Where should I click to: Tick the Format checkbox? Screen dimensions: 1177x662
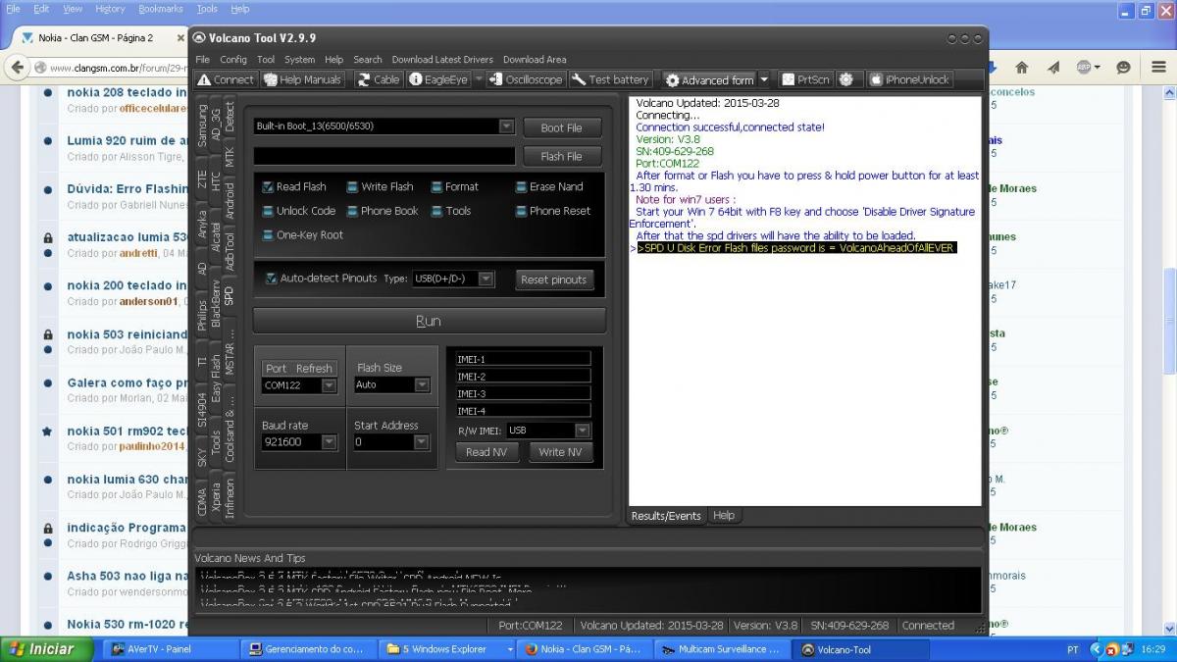[436, 186]
